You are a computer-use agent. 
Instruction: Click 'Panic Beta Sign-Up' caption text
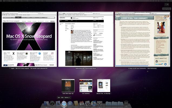(68, 93)
